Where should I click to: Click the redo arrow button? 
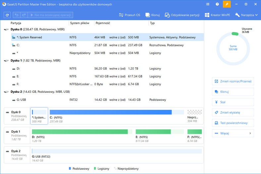click(x=24, y=15)
